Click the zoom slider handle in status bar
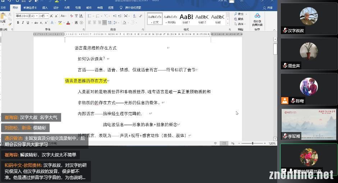The height and width of the screenshot is (183, 338). 252,143
